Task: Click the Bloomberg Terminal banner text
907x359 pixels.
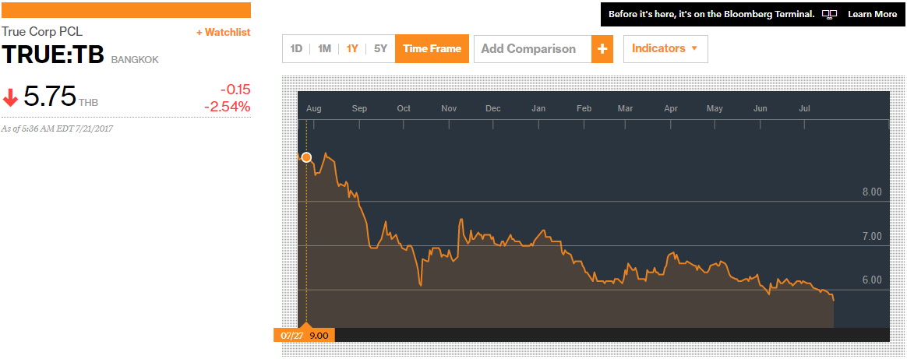Action: (711, 14)
